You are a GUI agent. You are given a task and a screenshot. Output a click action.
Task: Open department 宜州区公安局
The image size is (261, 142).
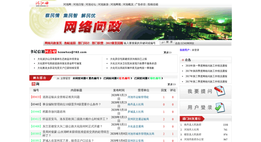tap(135, 141)
